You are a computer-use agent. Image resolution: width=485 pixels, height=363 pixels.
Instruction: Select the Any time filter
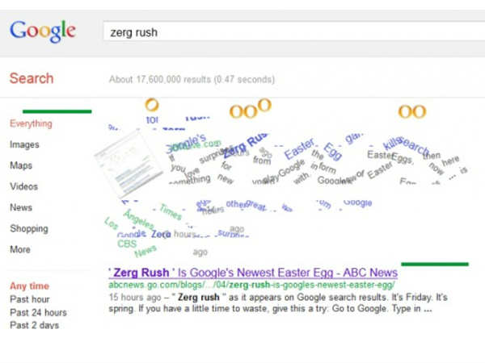tap(29, 286)
